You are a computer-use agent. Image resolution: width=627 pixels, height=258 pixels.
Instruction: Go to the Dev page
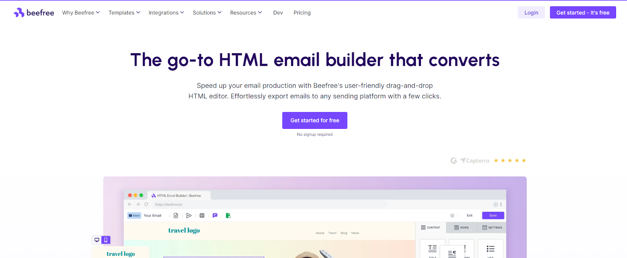278,13
